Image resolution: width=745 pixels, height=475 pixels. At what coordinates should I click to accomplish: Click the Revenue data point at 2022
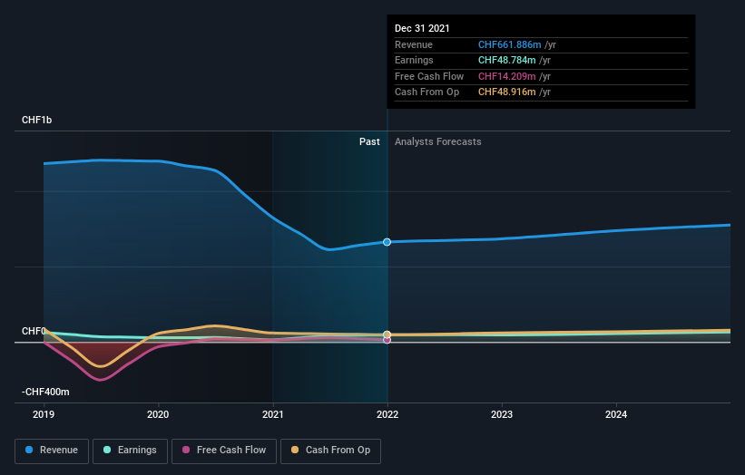coord(387,242)
